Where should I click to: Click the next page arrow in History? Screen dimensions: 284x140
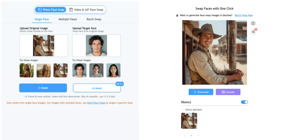tap(198, 136)
